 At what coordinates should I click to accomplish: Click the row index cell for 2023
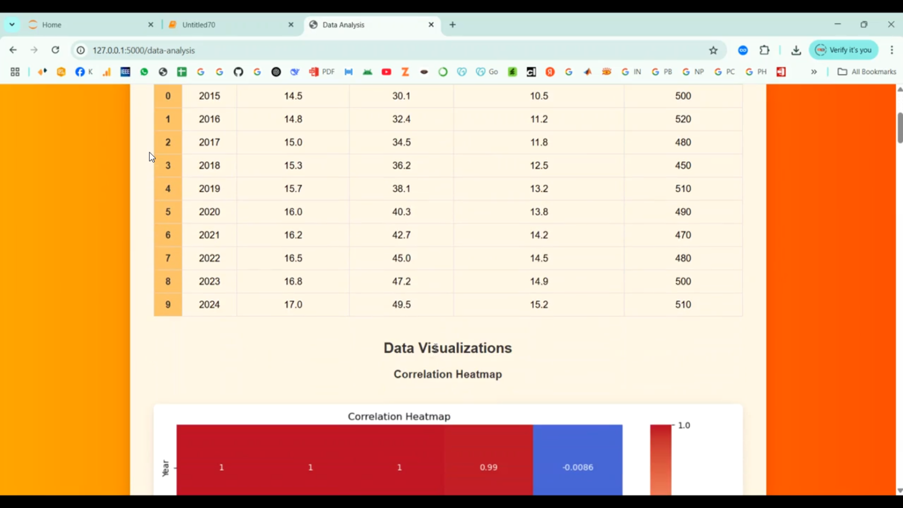pyautogui.click(x=168, y=282)
